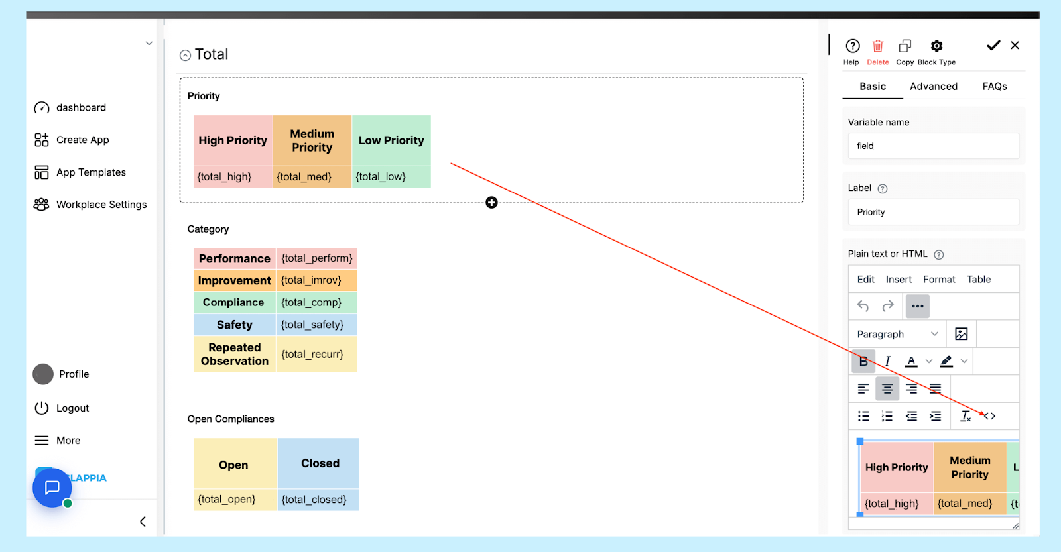Align text left
The height and width of the screenshot is (552, 1061).
tap(863, 388)
